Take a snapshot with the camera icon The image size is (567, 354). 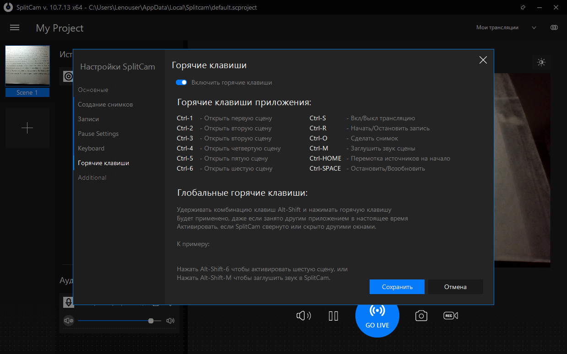pyautogui.click(x=421, y=316)
